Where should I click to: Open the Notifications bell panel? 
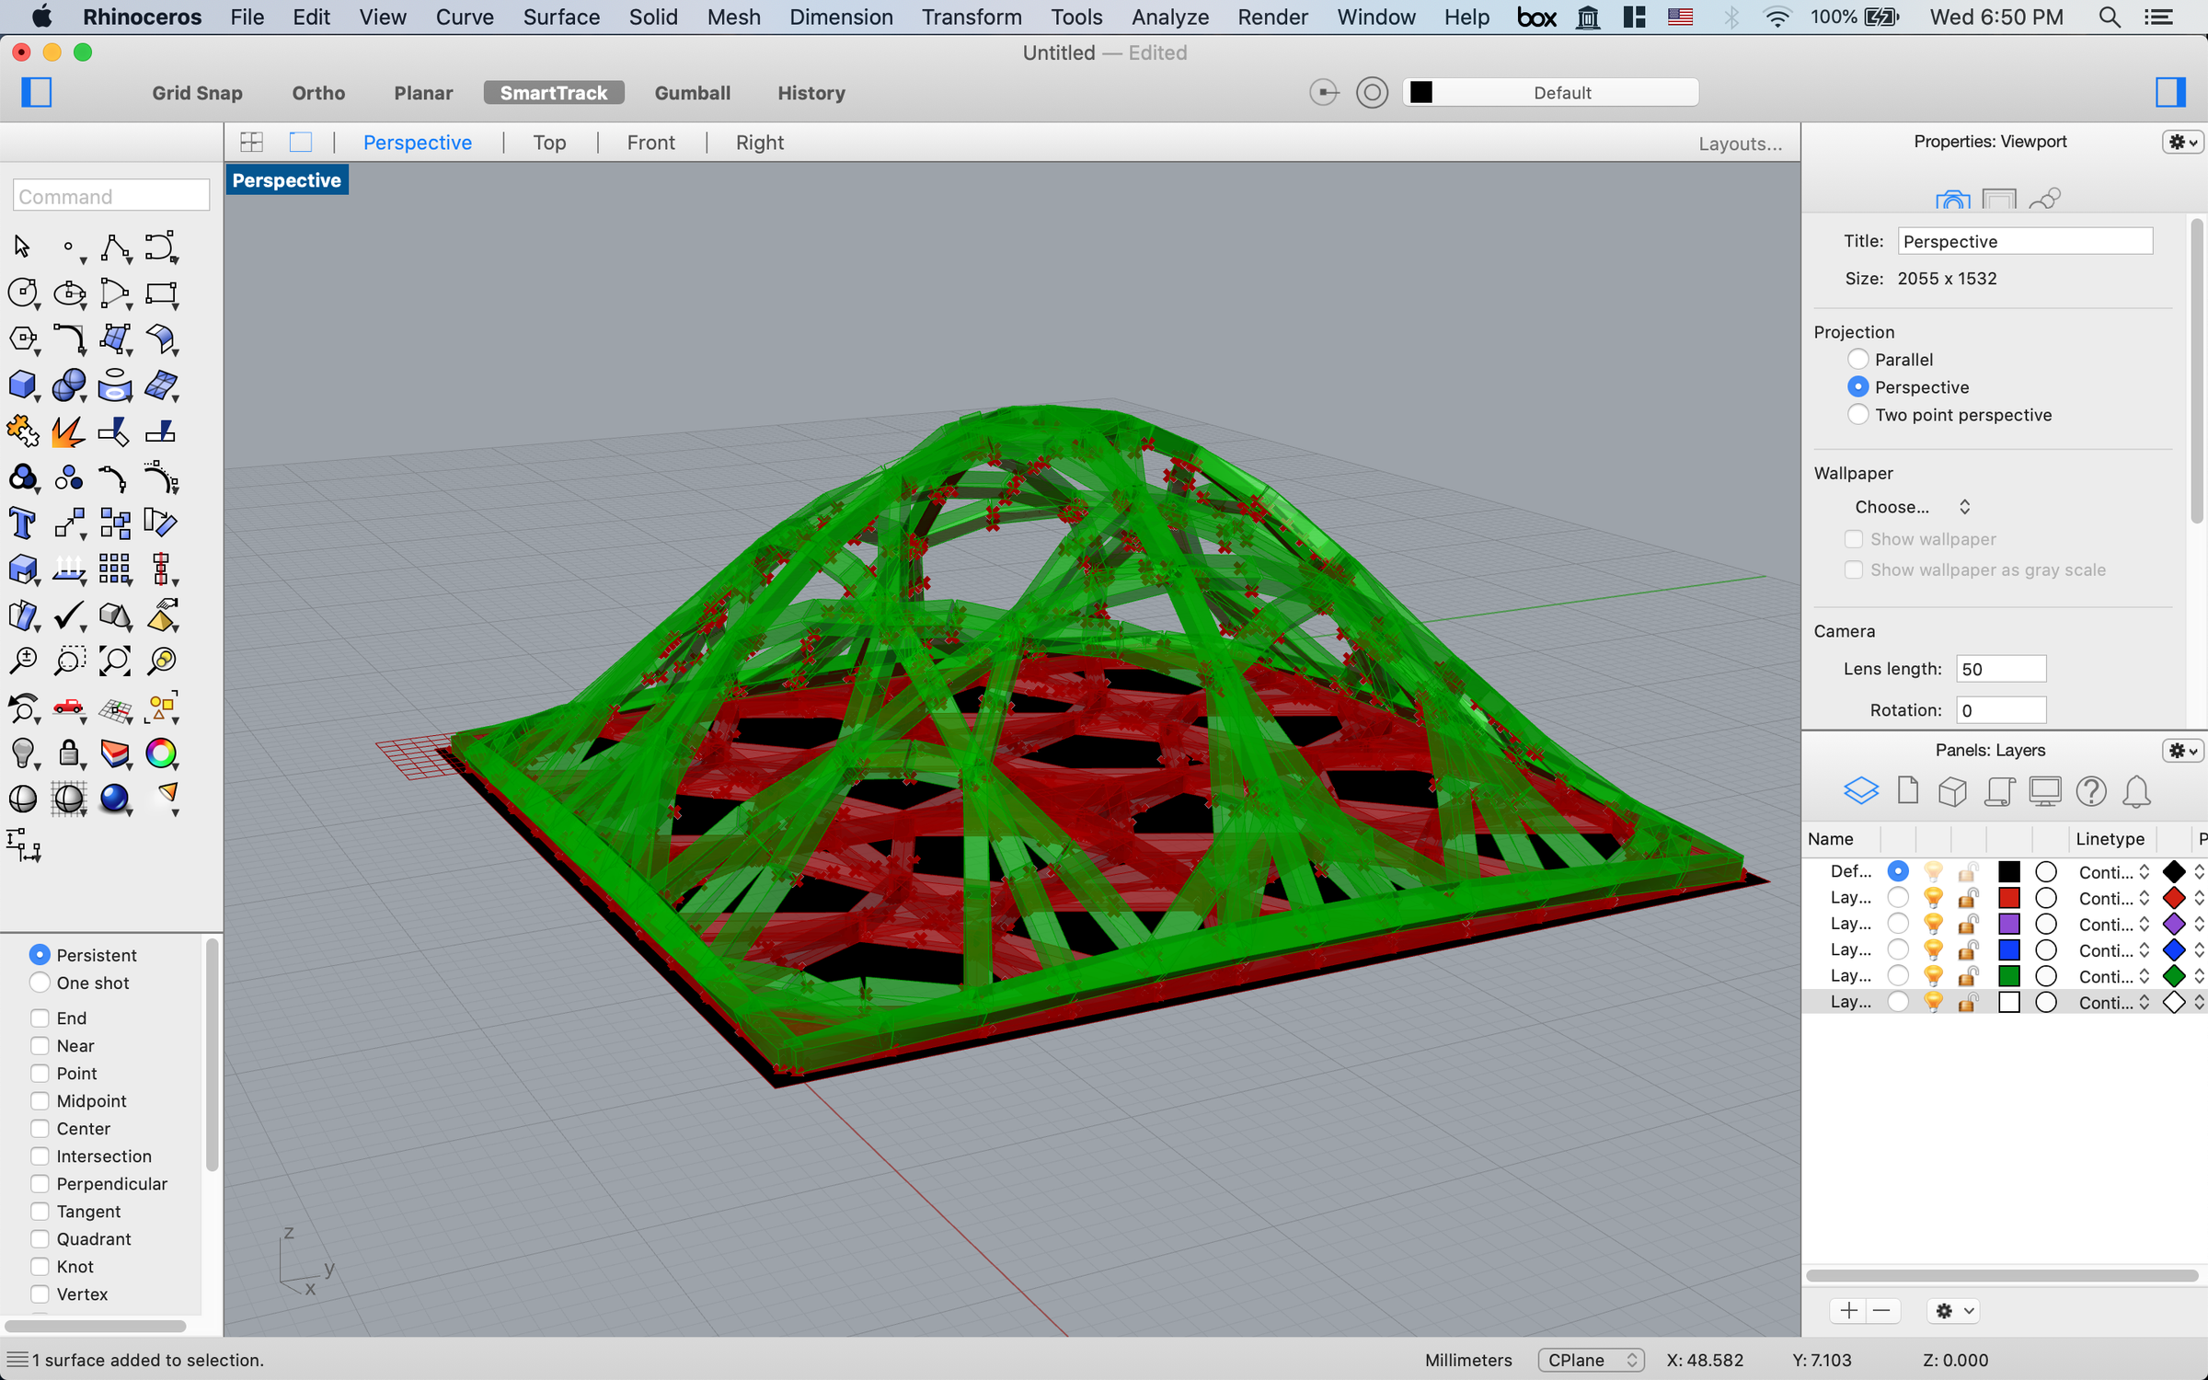coord(2136,791)
